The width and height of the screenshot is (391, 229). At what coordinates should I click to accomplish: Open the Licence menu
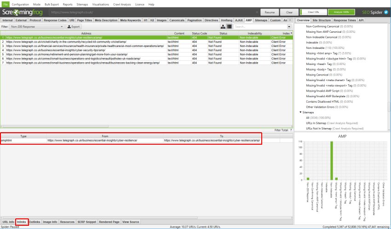[x=140, y=4]
